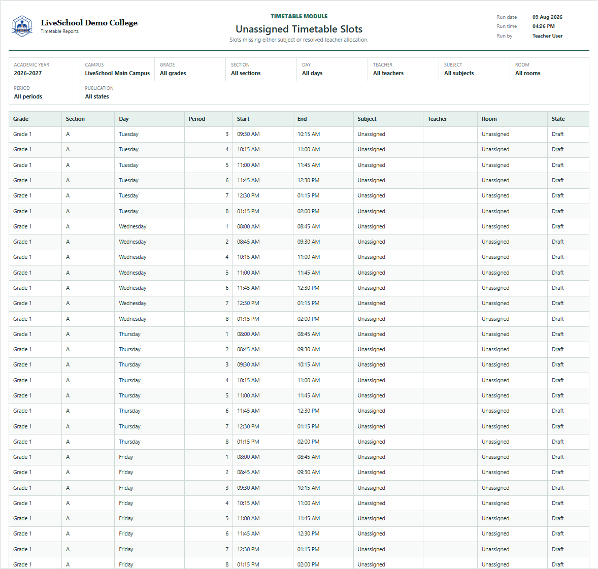Image resolution: width=598 pixels, height=569 pixels.
Task: Click the Teacher filter value All teachers
Action: [x=388, y=73]
